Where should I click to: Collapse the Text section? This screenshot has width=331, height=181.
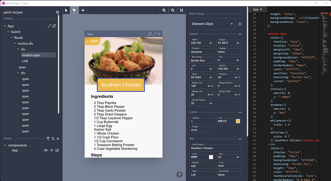[x=240, y=139]
